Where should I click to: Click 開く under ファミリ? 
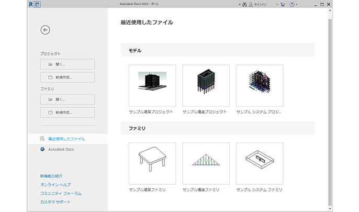pyautogui.click(x=68, y=99)
